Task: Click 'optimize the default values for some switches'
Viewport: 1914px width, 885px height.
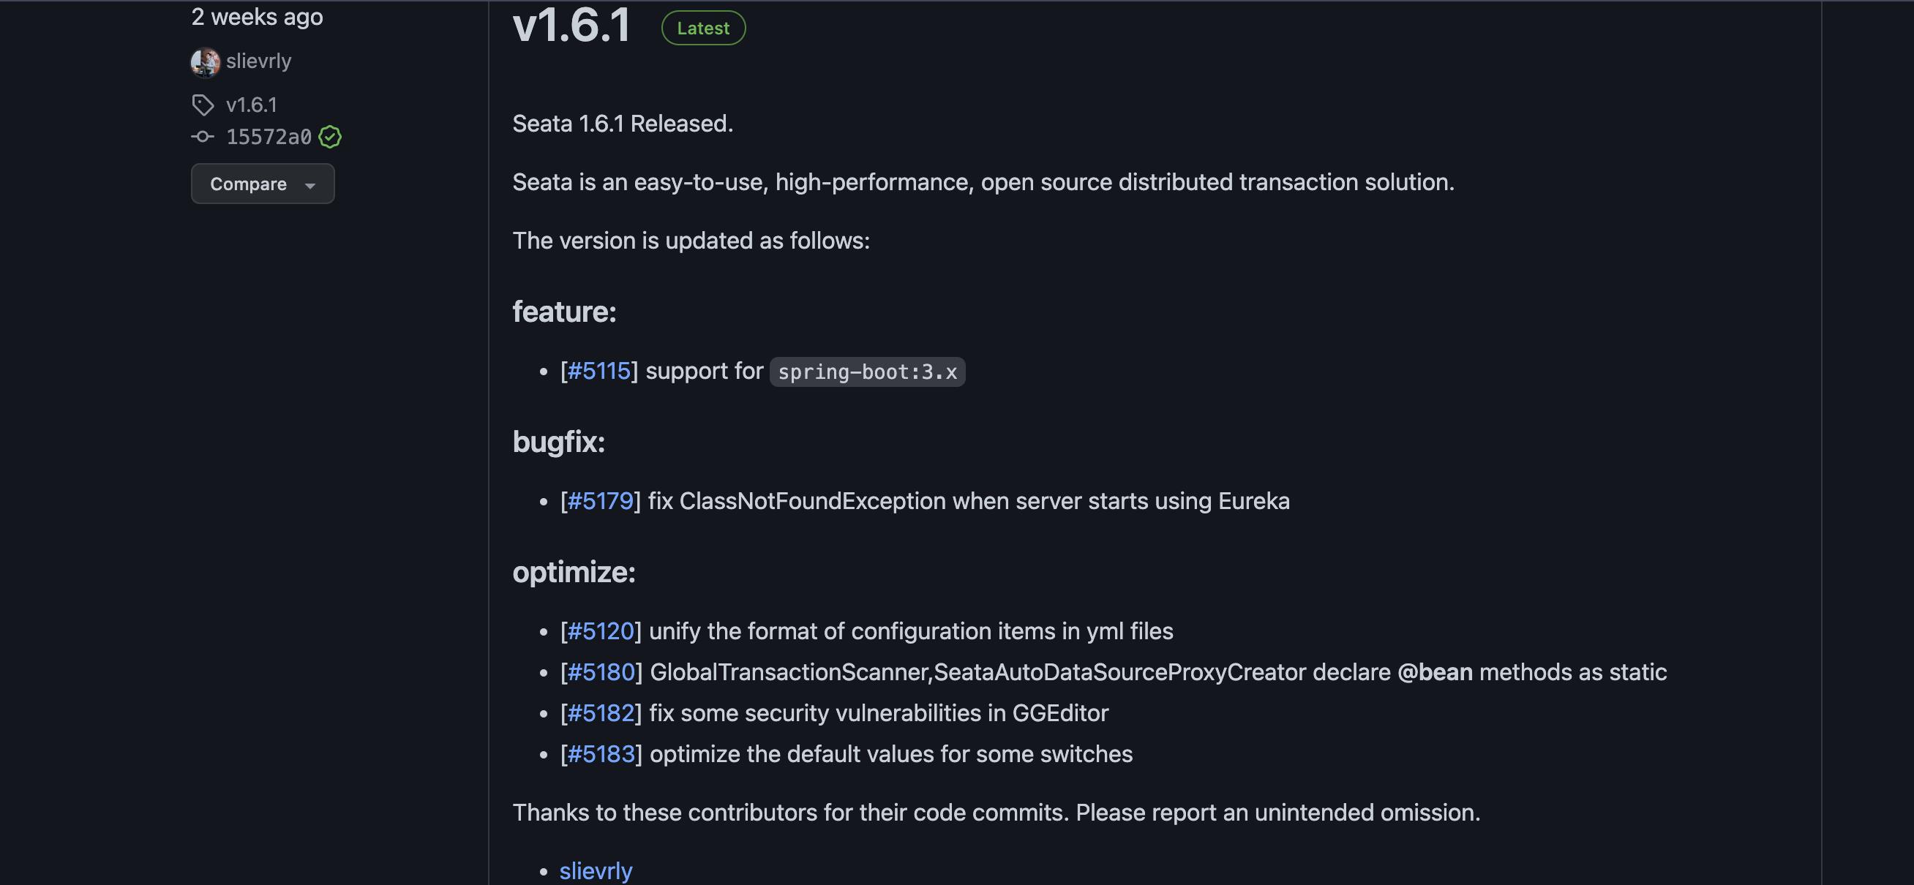Action: (x=892, y=753)
